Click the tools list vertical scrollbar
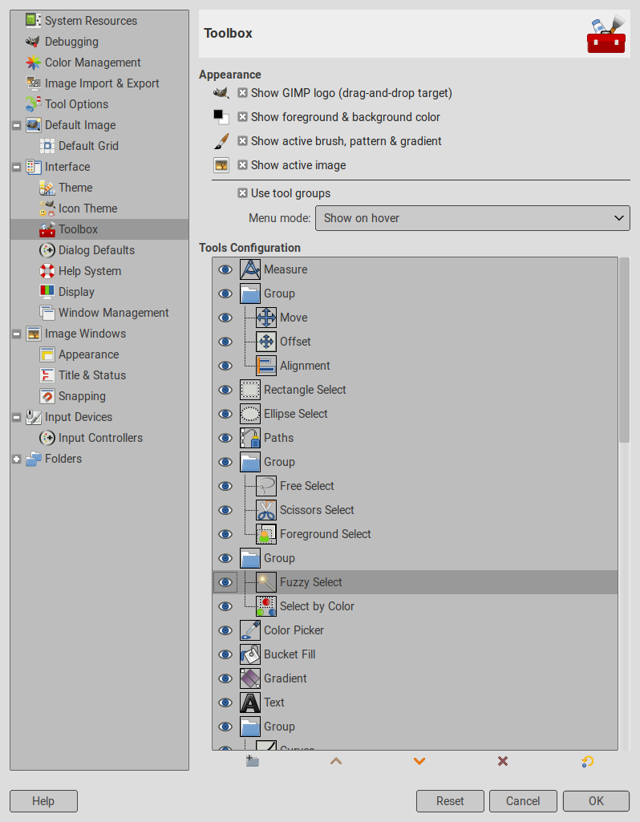This screenshot has width=640, height=822. 624,350
